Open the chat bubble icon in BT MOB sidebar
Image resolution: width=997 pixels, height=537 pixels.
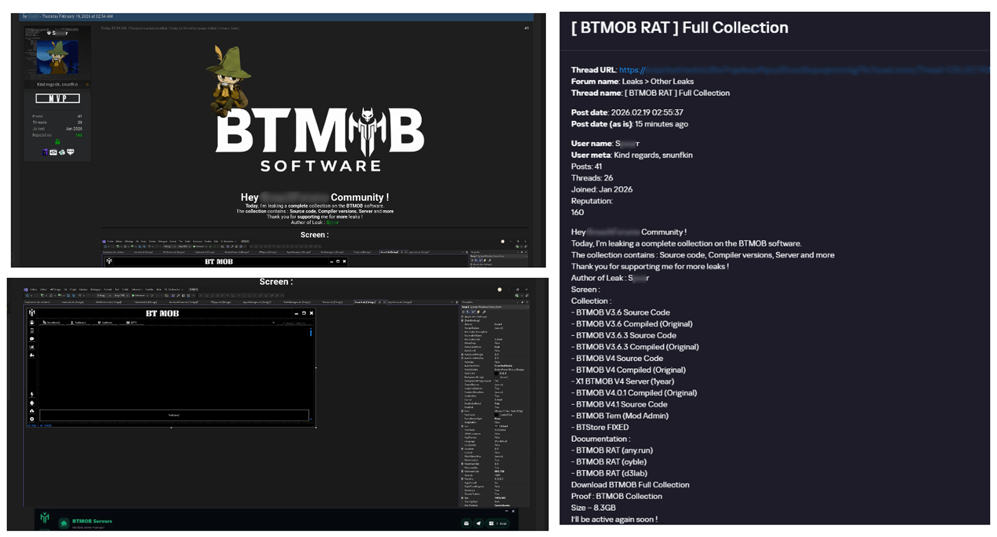coord(32,339)
